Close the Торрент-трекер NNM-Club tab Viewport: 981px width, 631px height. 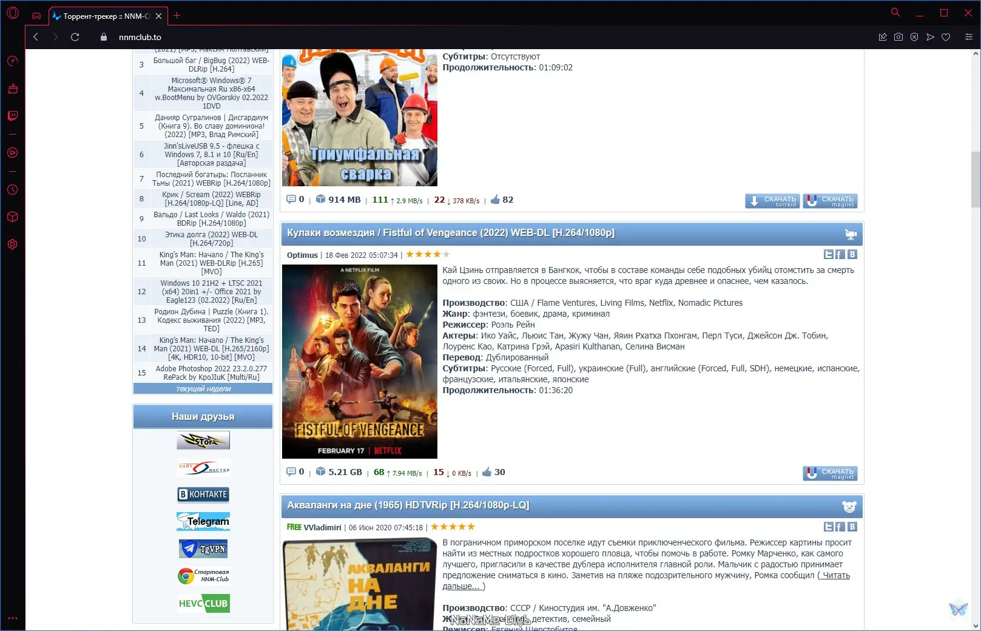159,16
